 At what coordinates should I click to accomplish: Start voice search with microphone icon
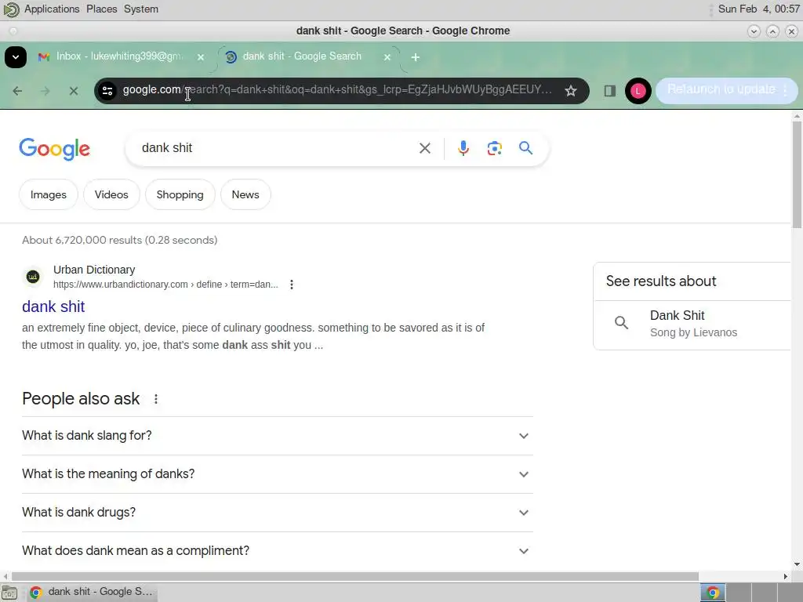click(x=463, y=148)
